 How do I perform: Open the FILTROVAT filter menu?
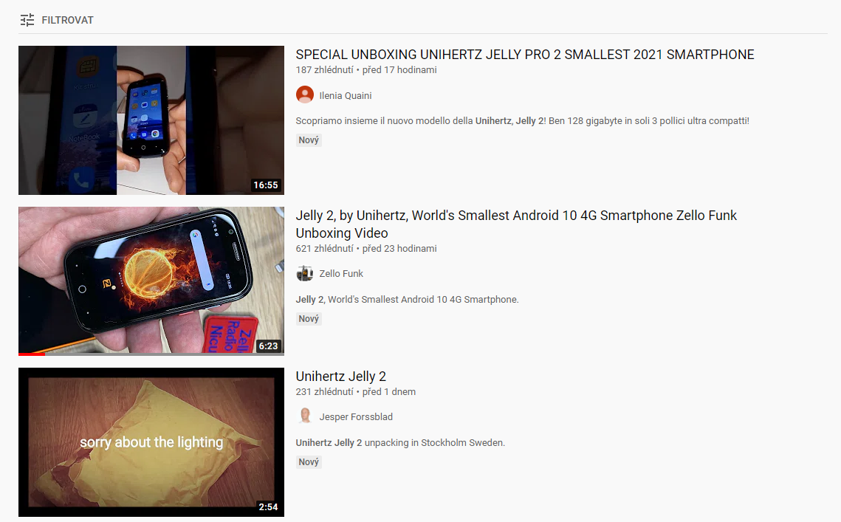57,21
